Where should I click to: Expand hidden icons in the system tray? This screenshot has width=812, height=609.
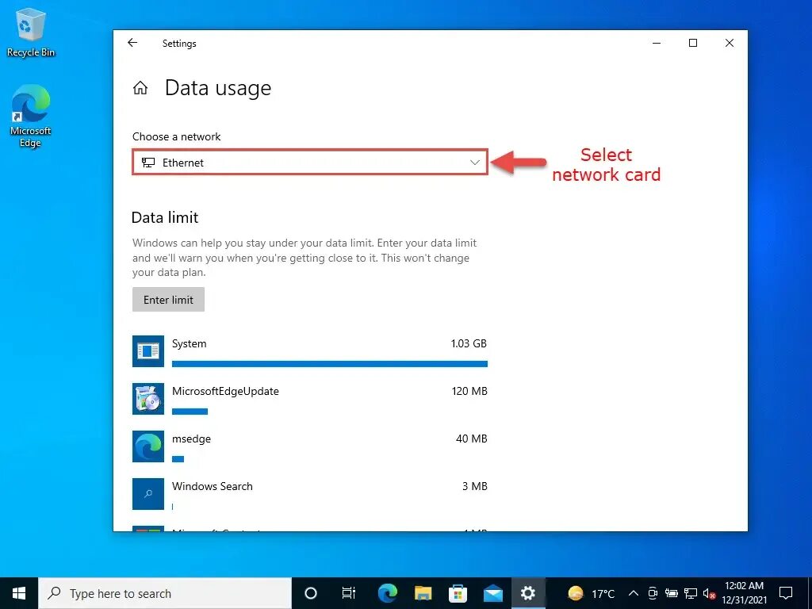coord(633,593)
